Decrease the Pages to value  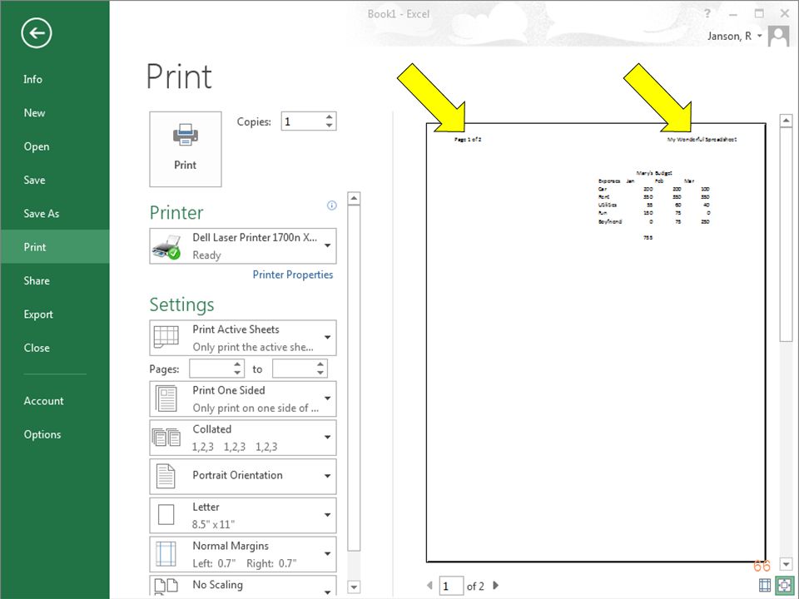(320, 373)
